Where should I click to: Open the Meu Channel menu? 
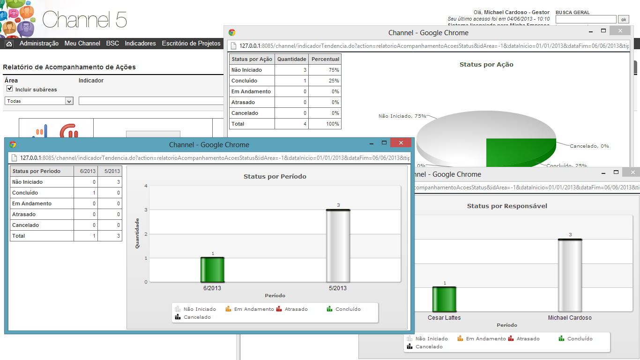(x=82, y=43)
